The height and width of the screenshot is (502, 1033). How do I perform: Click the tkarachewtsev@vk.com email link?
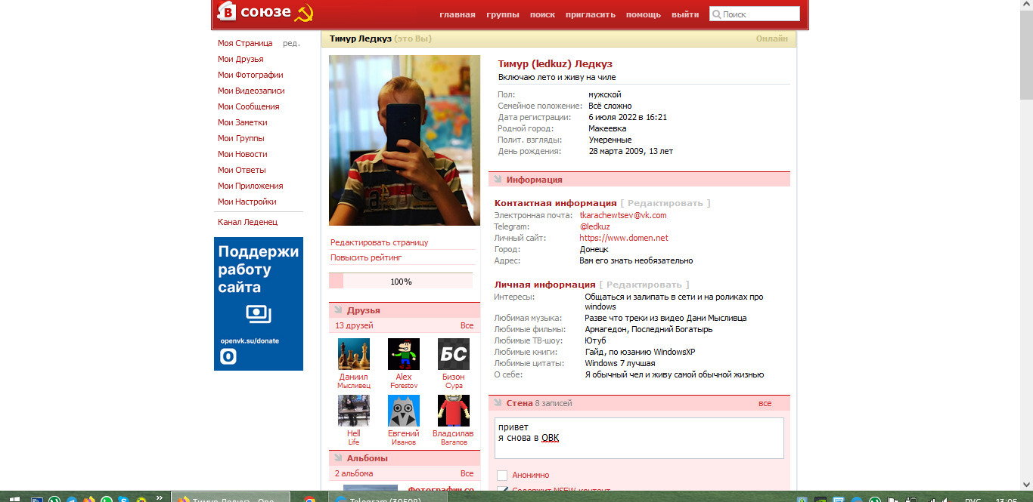click(623, 215)
